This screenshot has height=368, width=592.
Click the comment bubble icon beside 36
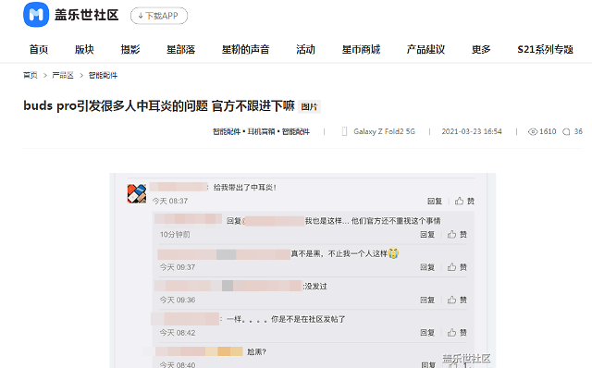pos(566,131)
